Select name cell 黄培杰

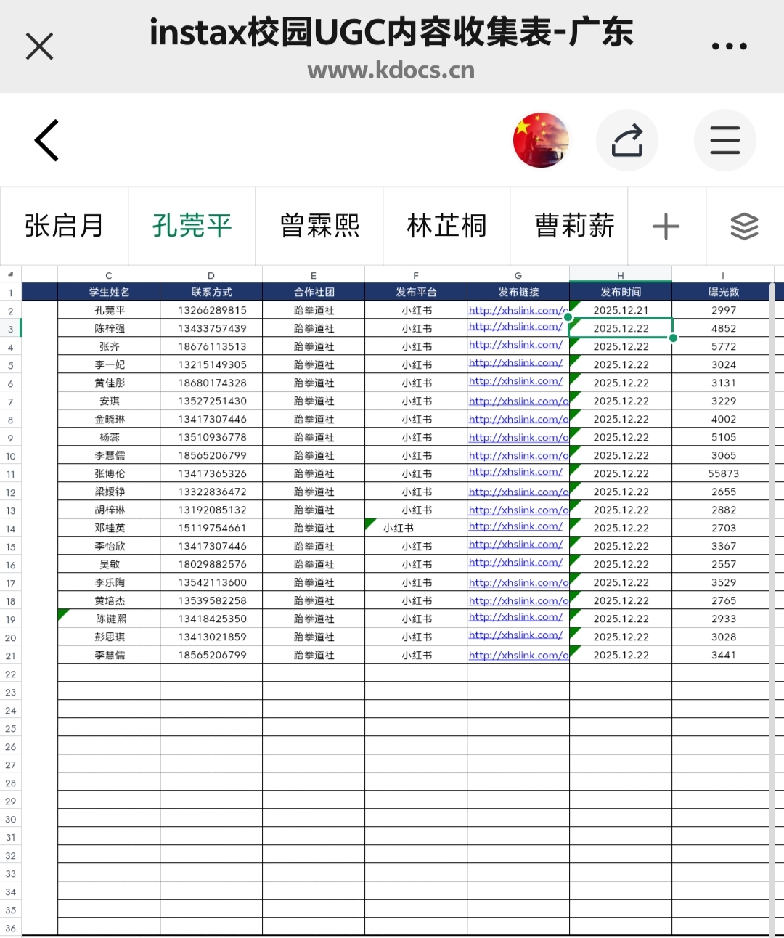click(109, 600)
